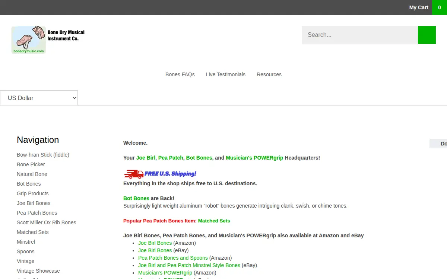Click the Joe Birl link in the headquarters line
Screen dimensions: 447x279
146,158
